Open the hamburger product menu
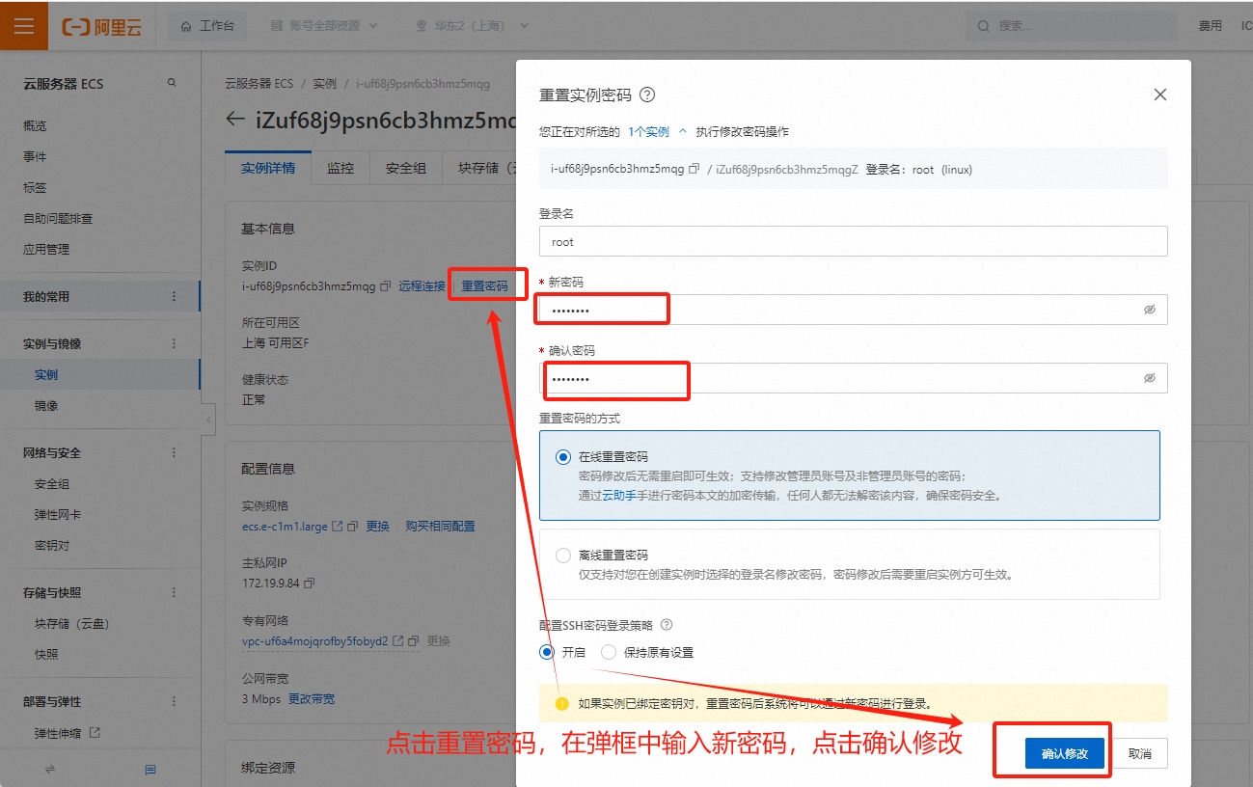 pyautogui.click(x=23, y=25)
